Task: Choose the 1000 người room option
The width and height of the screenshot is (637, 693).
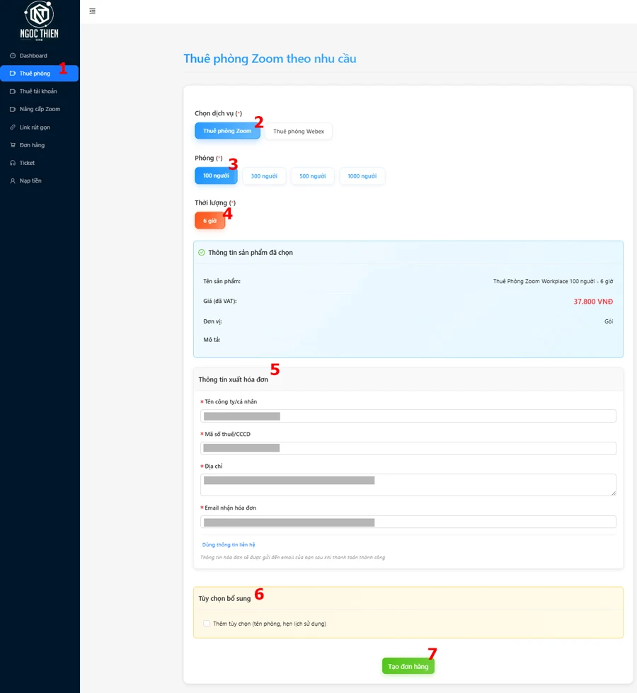Action: click(x=362, y=176)
